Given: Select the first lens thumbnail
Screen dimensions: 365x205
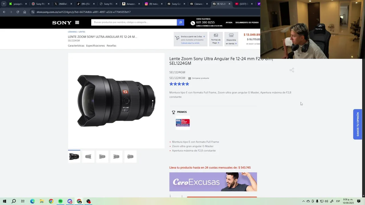Looking at the screenshot, I should (74, 157).
